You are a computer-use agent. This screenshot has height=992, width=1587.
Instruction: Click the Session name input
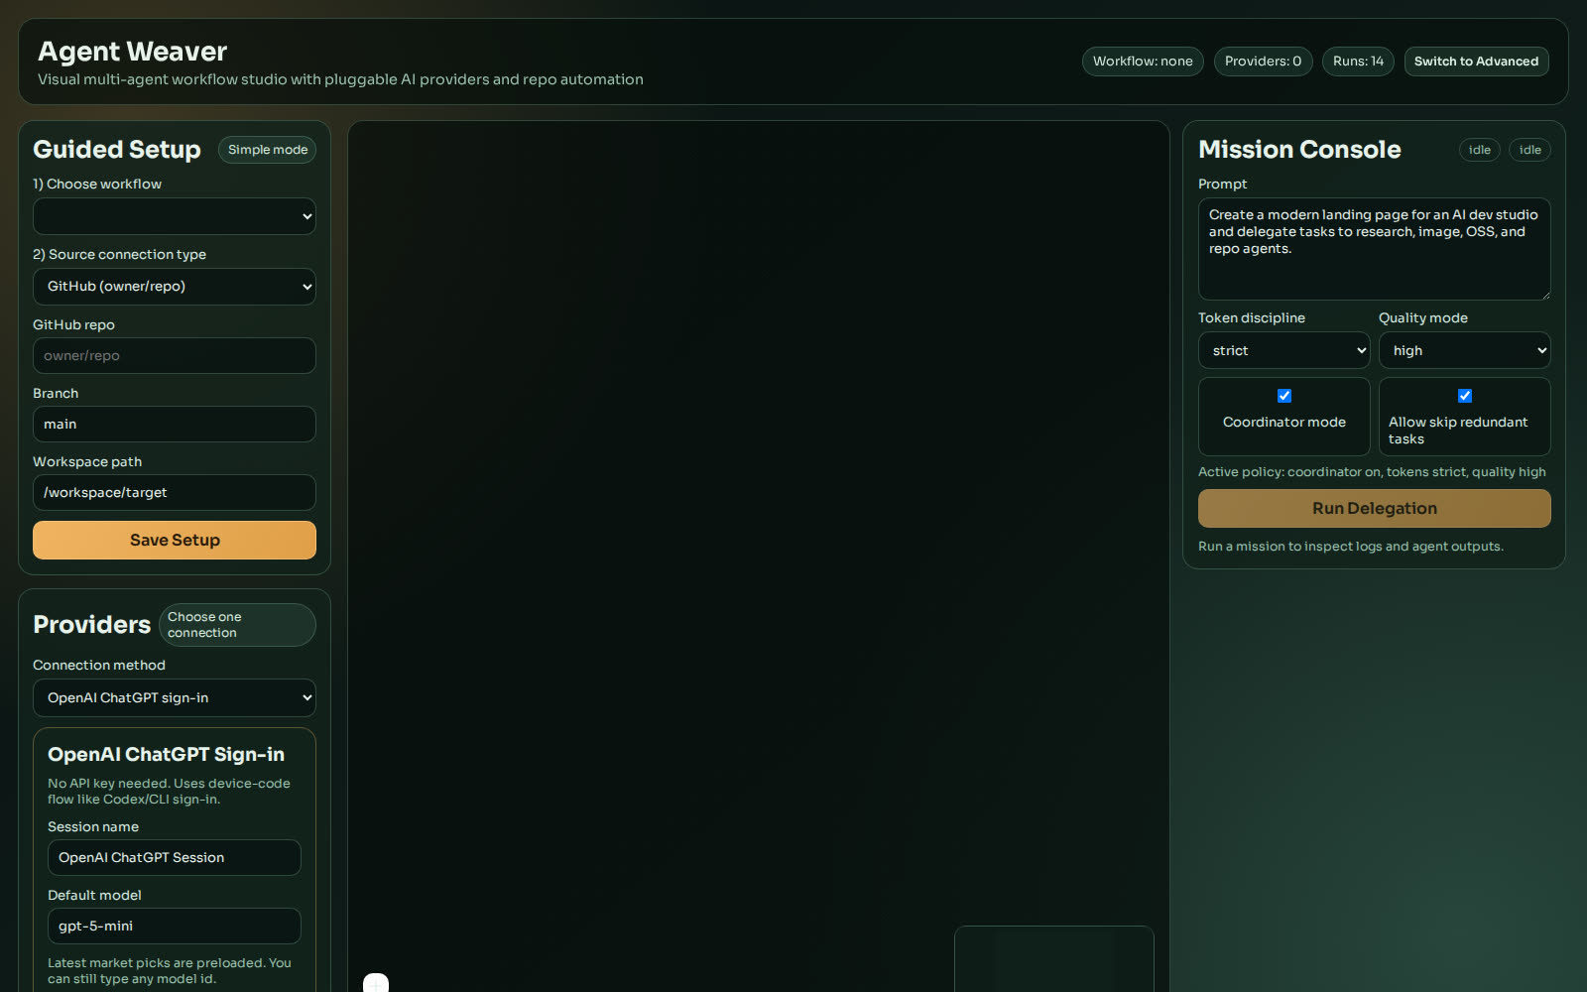[x=175, y=857]
